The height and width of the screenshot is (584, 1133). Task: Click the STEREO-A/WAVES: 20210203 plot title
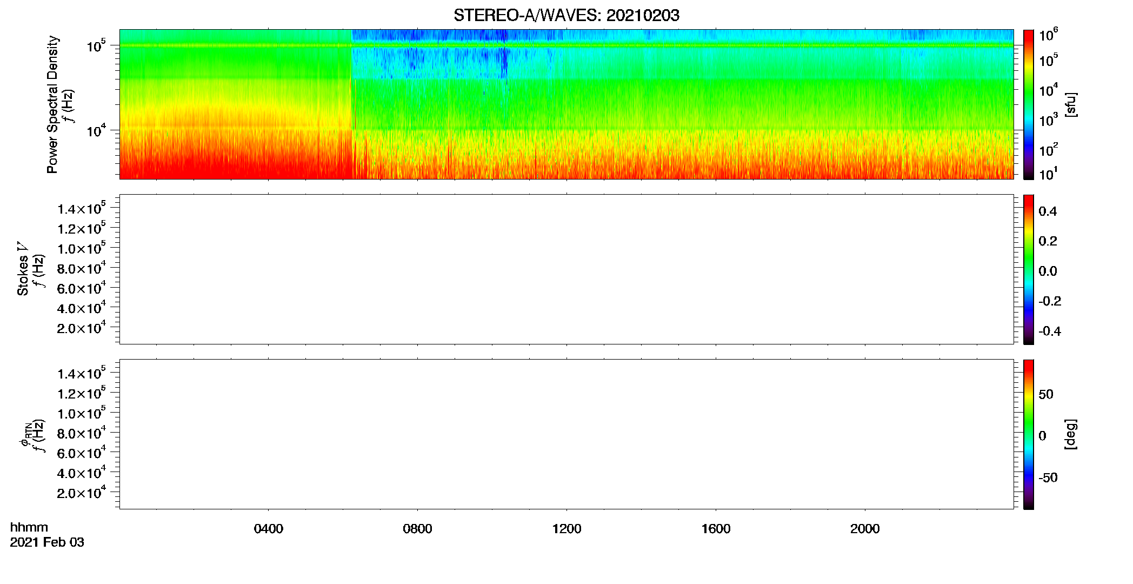pyautogui.click(x=566, y=15)
